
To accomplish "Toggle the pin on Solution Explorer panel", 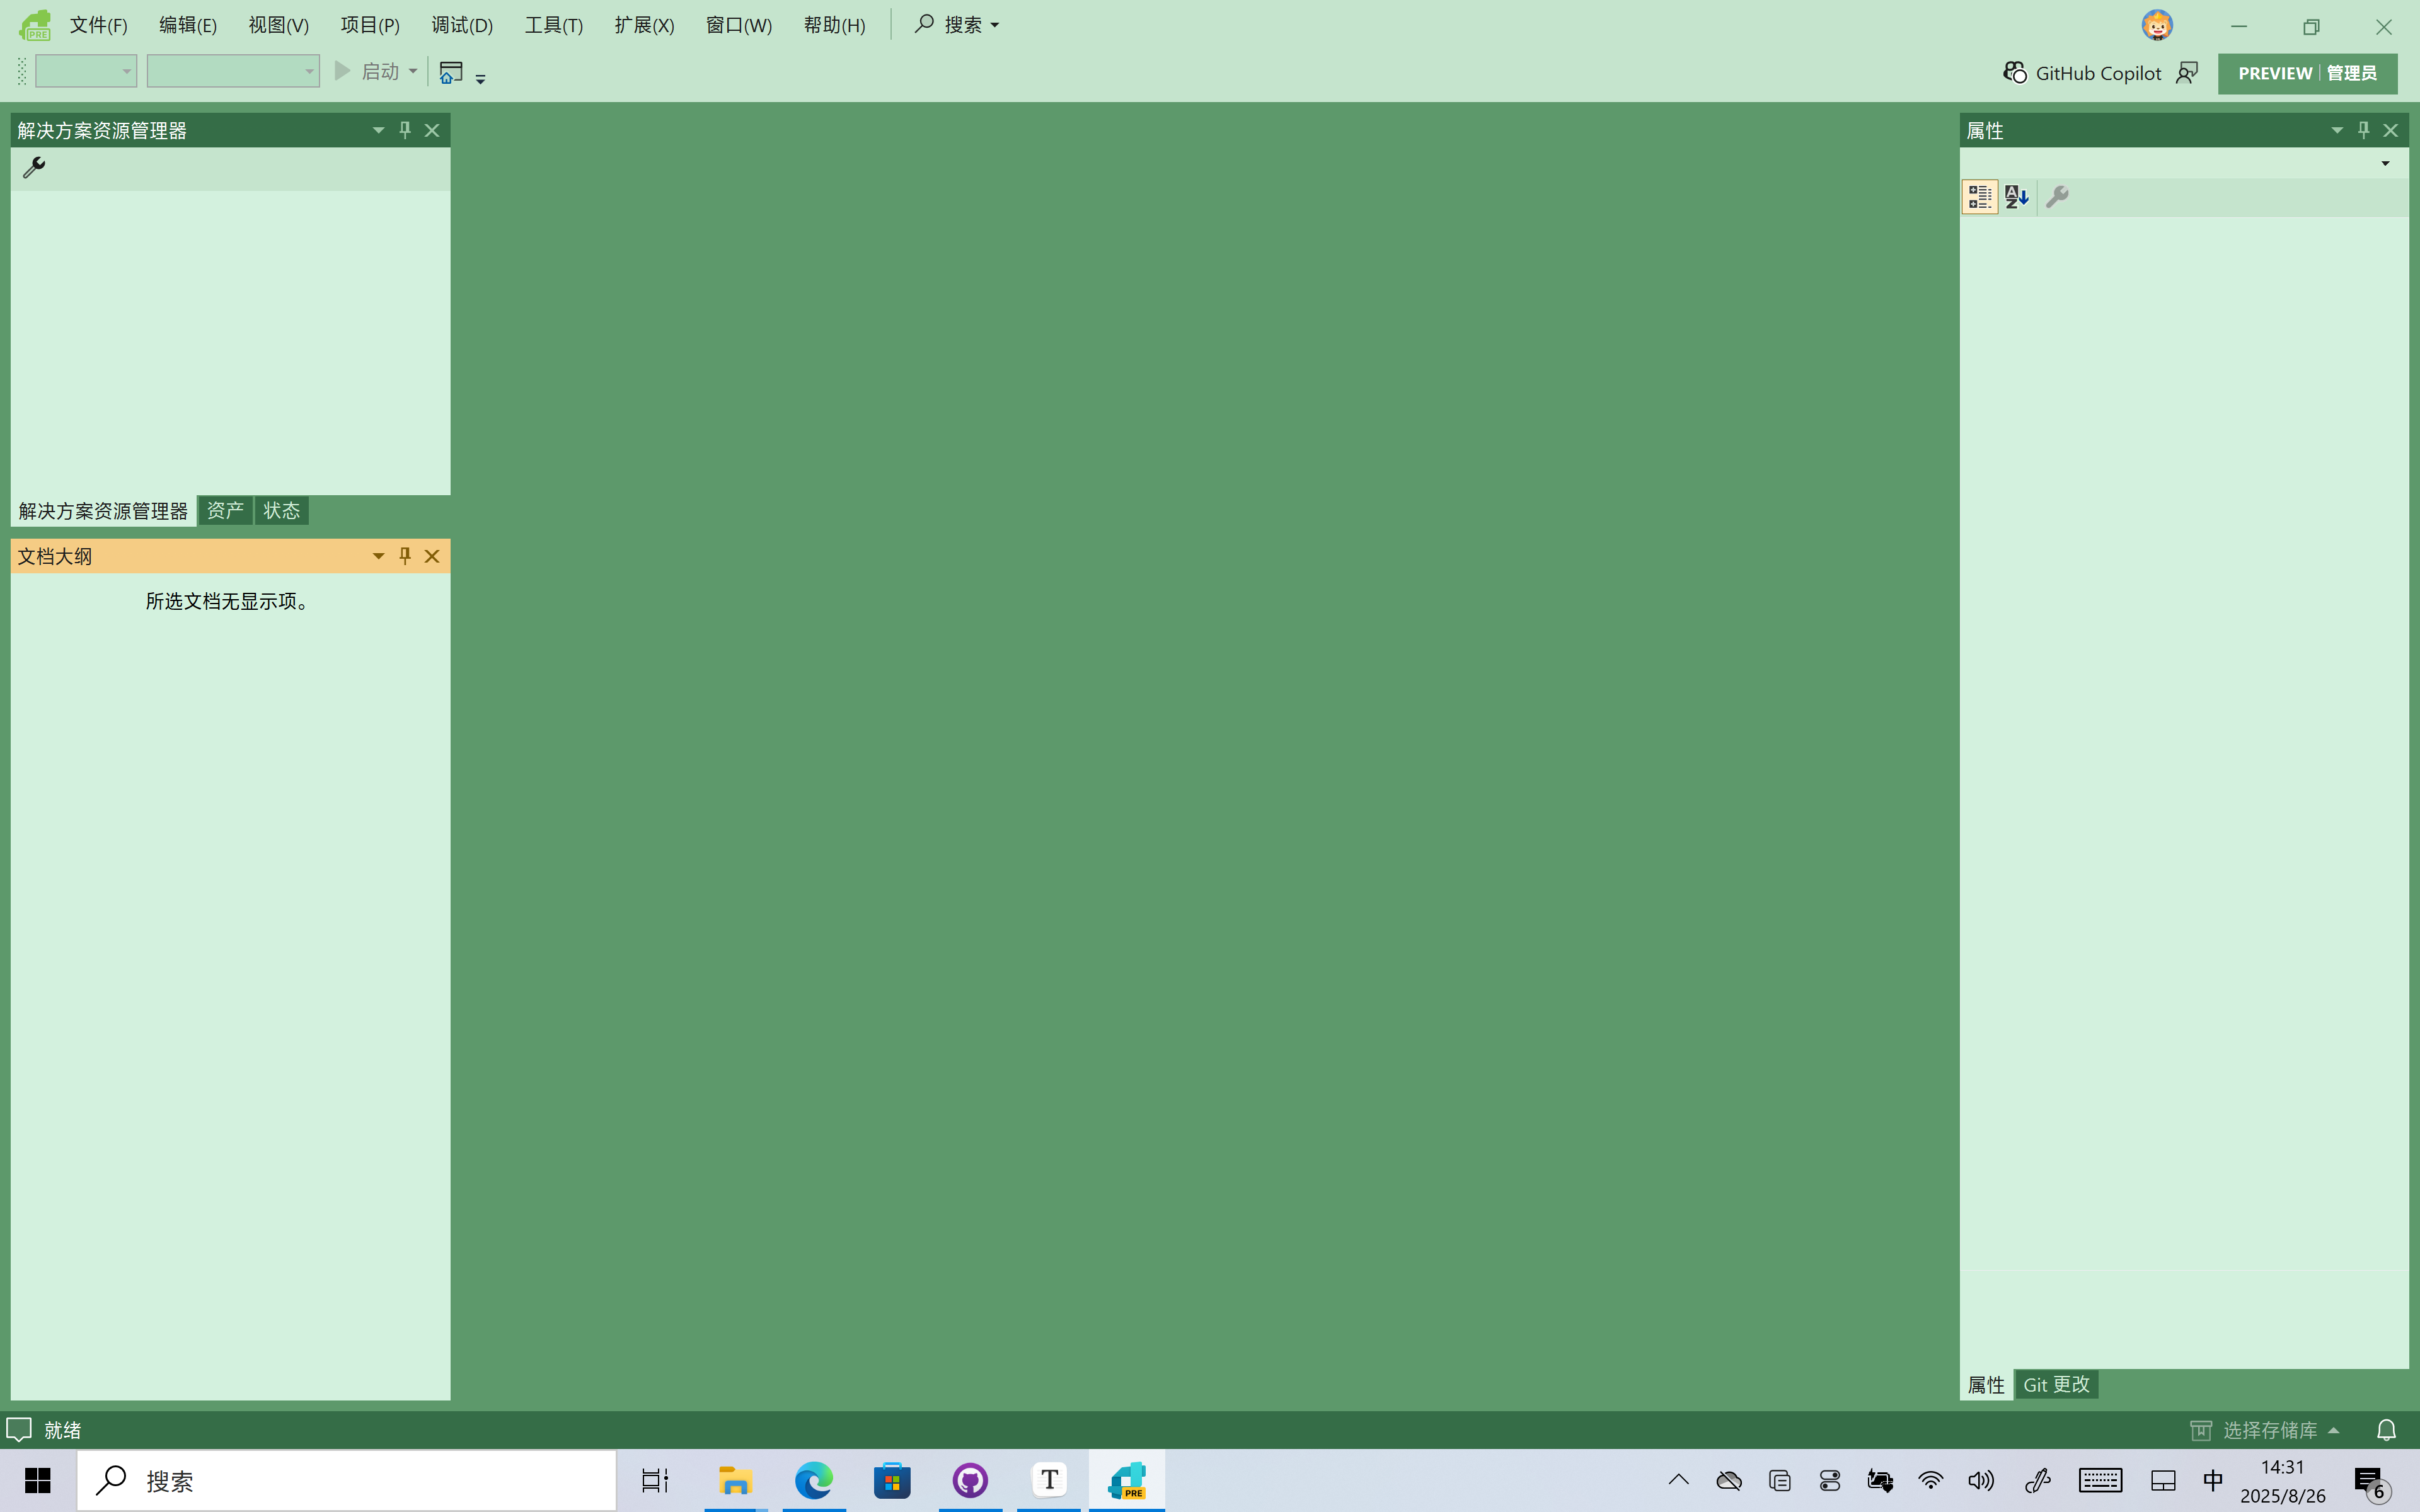I will [405, 130].
